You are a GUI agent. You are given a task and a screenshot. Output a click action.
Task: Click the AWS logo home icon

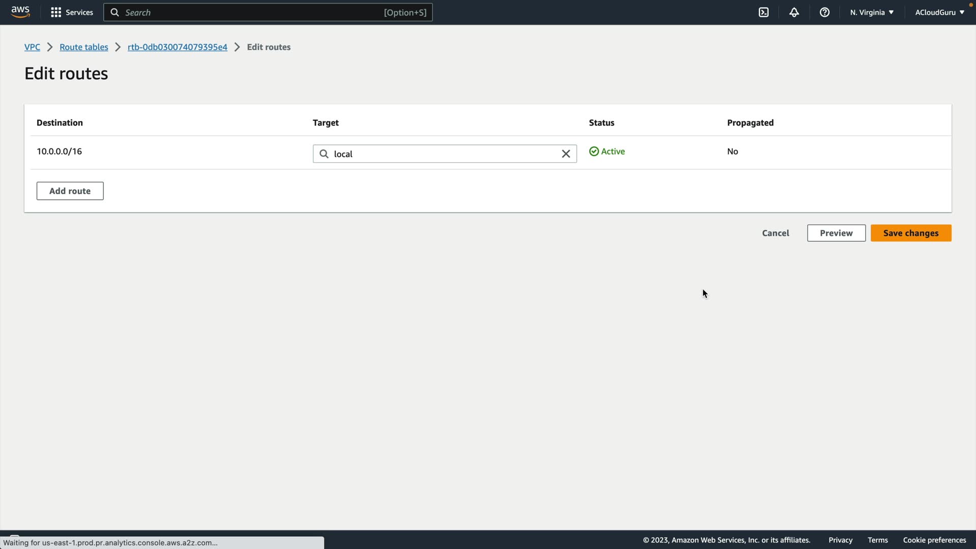click(20, 12)
